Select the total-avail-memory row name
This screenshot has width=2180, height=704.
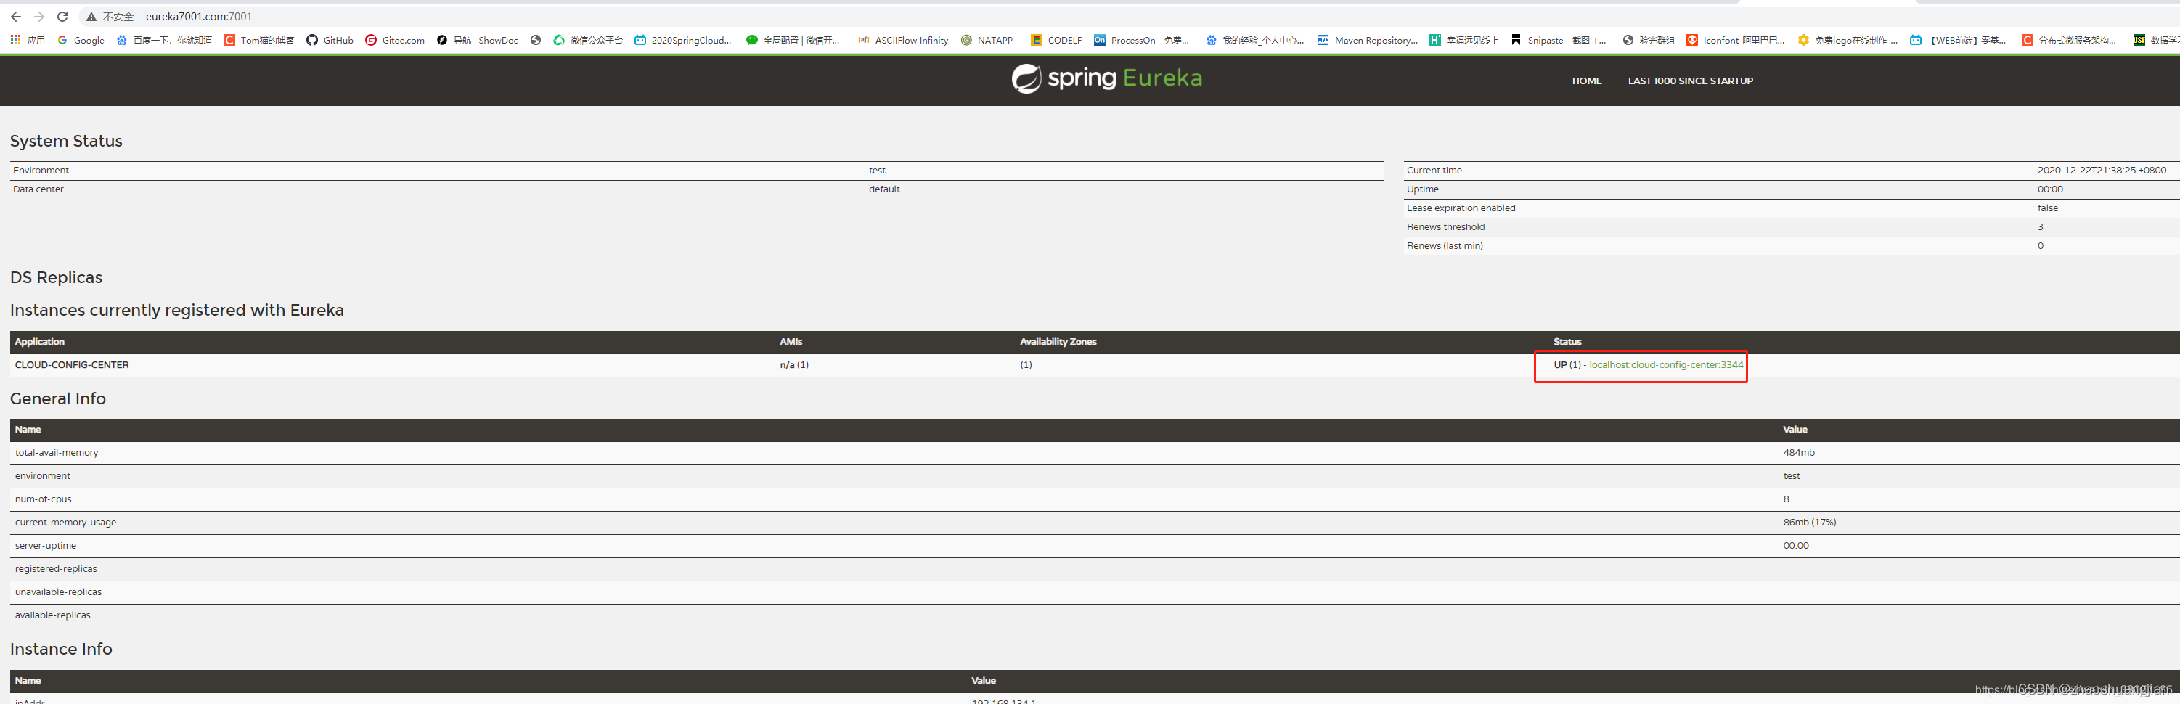(x=57, y=453)
